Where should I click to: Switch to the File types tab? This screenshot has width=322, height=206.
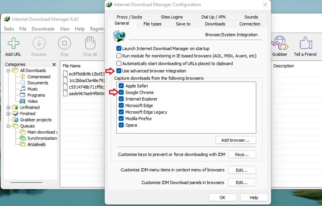point(153,24)
